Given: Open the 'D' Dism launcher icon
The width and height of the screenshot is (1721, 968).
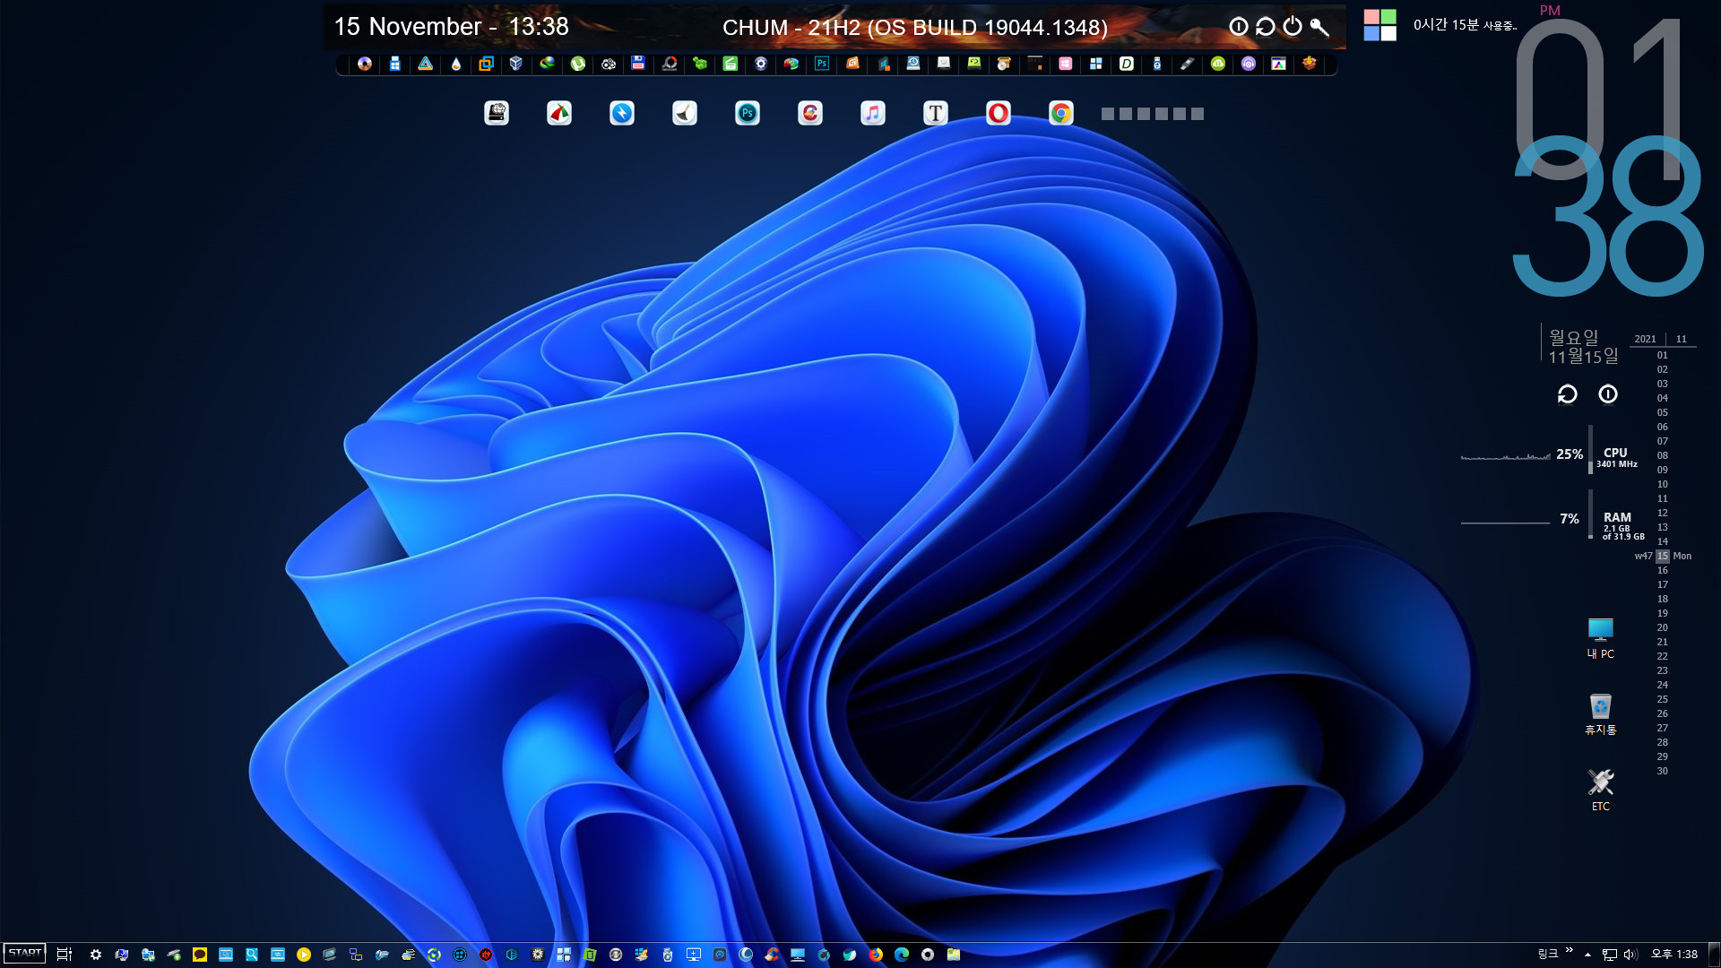Looking at the screenshot, I should 1127,64.
